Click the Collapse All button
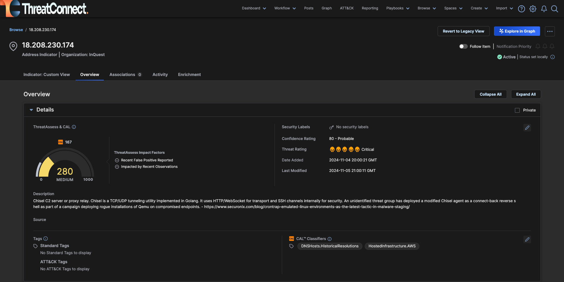This screenshot has height=282, width=564. coord(491,94)
